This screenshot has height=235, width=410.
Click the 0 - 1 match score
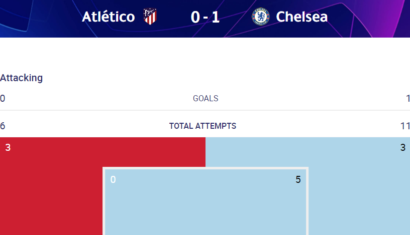[x=205, y=17]
